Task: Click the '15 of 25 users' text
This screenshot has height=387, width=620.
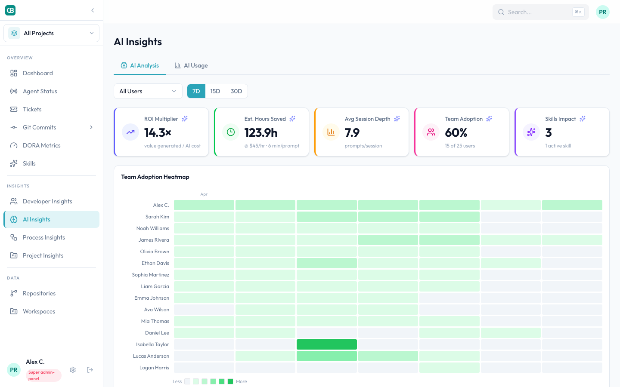Action: [x=460, y=146]
